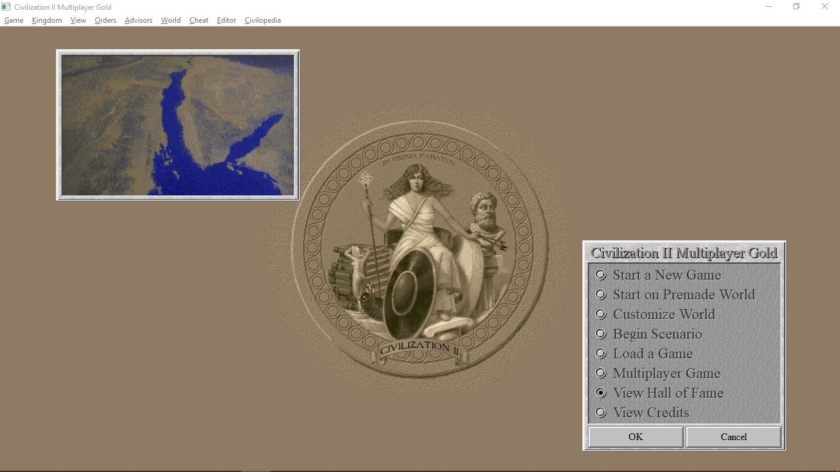Viewport: 840px width, 472px height.
Task: Open the Civilopedia menu
Action: point(263,20)
